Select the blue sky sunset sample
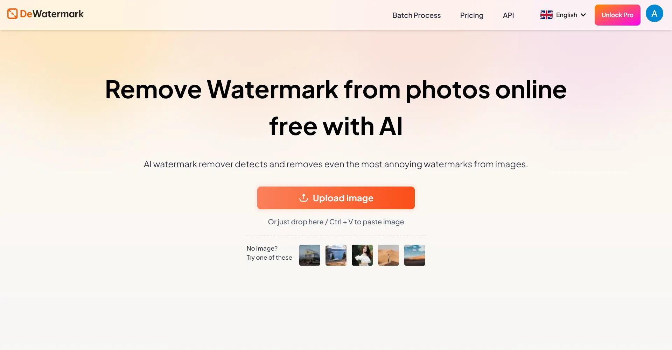The height and width of the screenshot is (350, 672). click(x=415, y=255)
